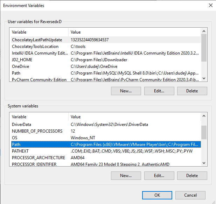Viewport: 216px width, 204px height.
Task: Click Delete under user variables
Action: tap(192, 91)
